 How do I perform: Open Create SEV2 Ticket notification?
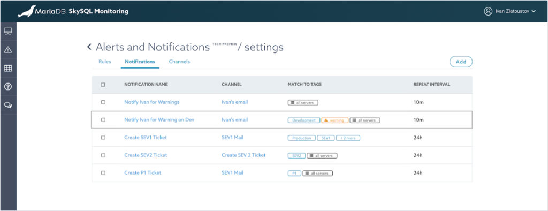coord(146,155)
